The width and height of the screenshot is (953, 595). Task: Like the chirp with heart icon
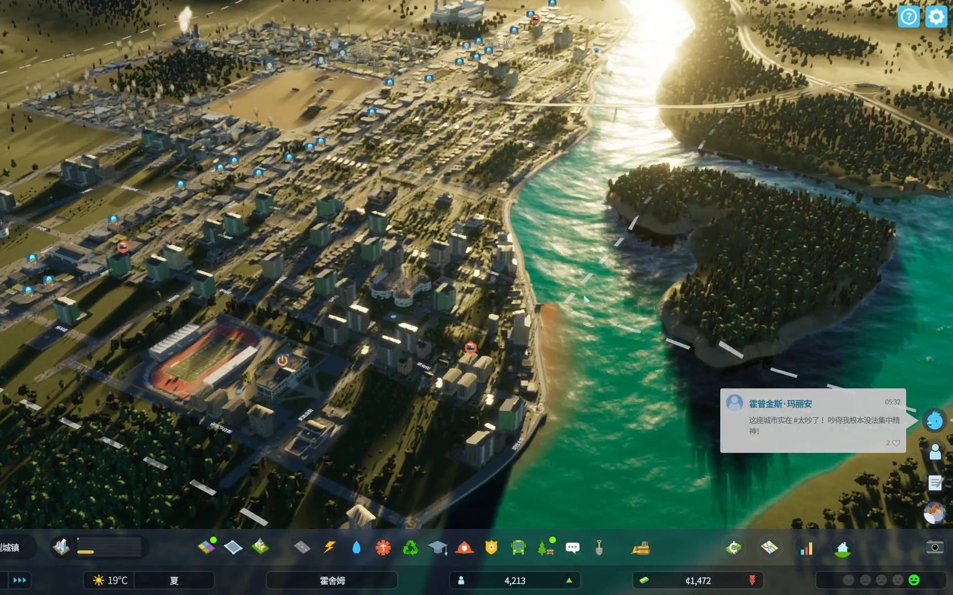[x=896, y=443]
